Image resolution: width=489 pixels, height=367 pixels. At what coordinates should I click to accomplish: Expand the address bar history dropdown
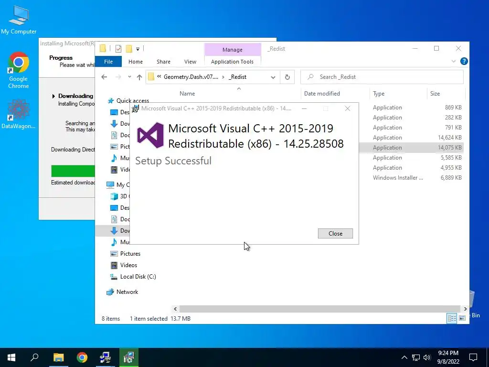point(273,77)
